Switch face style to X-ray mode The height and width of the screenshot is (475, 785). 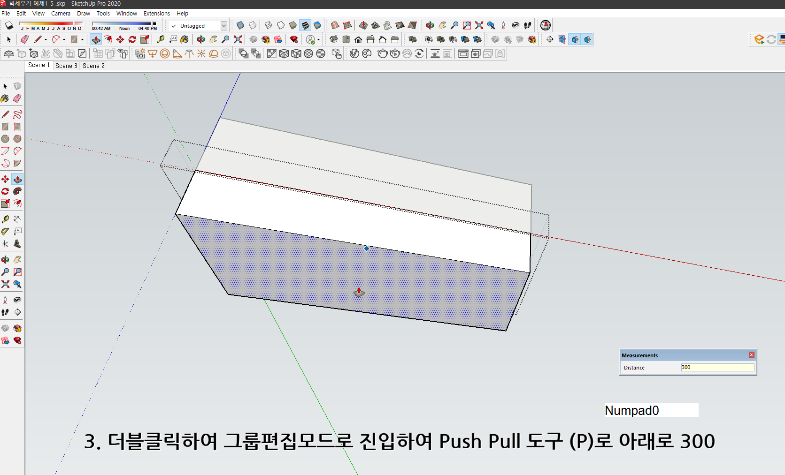pos(239,25)
